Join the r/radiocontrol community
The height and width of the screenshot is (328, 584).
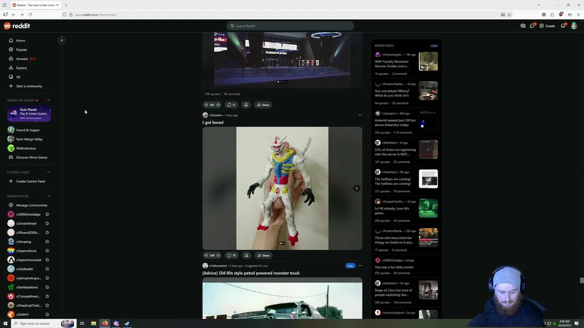(x=350, y=266)
